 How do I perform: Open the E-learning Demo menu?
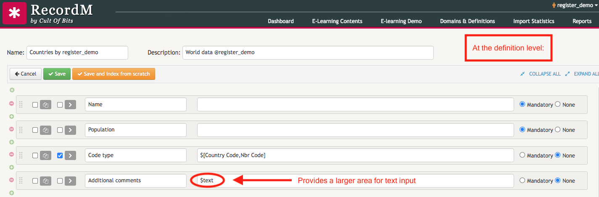click(401, 21)
